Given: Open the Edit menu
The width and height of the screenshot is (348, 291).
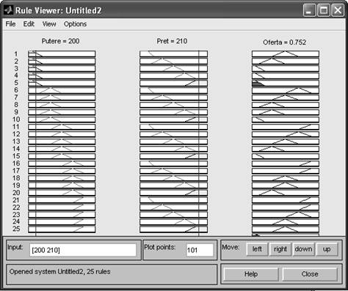Looking at the screenshot, I should (x=29, y=24).
